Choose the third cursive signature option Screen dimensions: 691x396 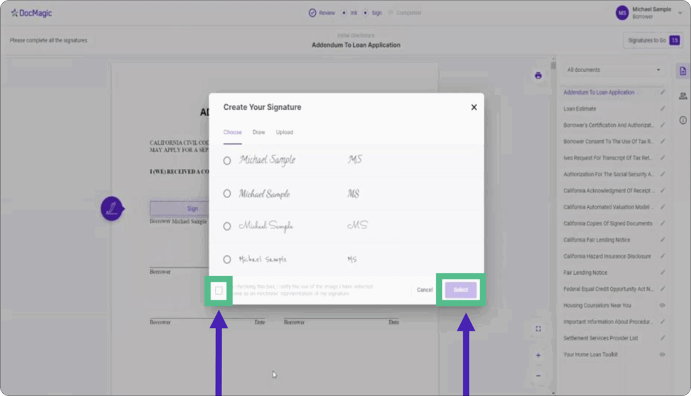(227, 226)
